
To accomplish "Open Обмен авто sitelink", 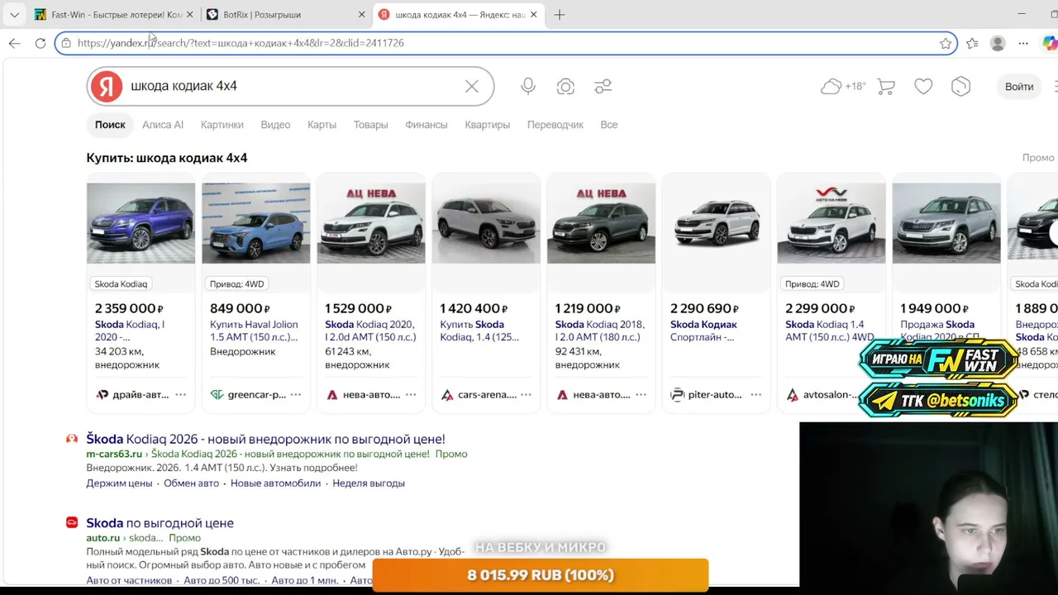I will [x=191, y=483].
